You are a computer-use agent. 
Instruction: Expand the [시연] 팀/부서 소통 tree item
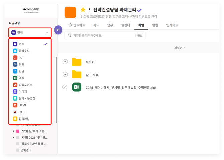13,131
